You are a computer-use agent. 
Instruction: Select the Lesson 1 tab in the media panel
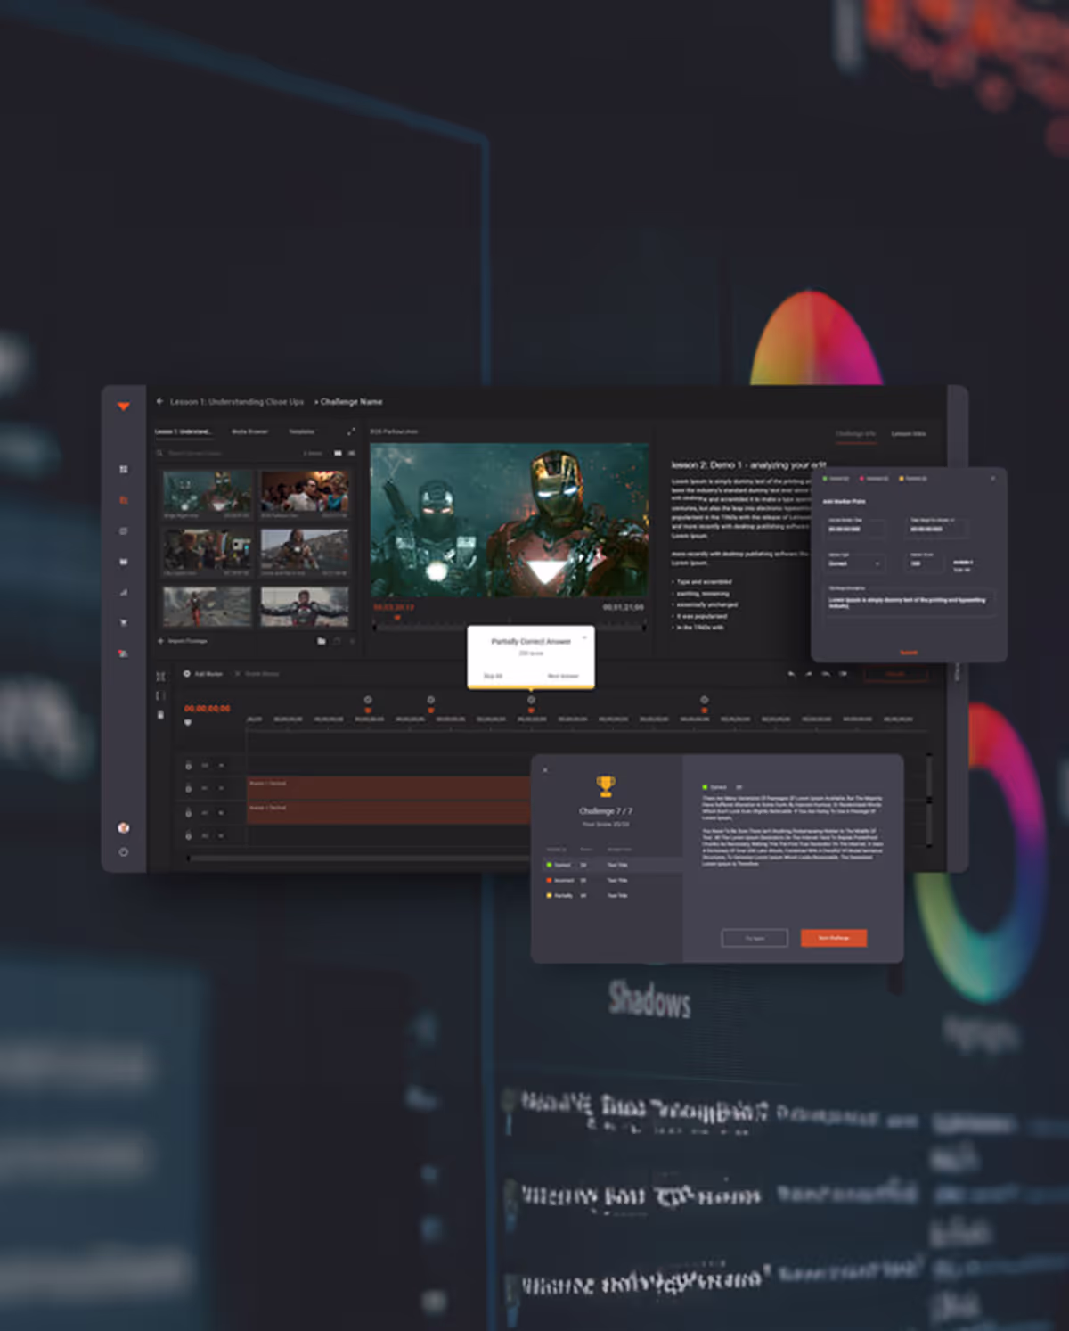(184, 431)
